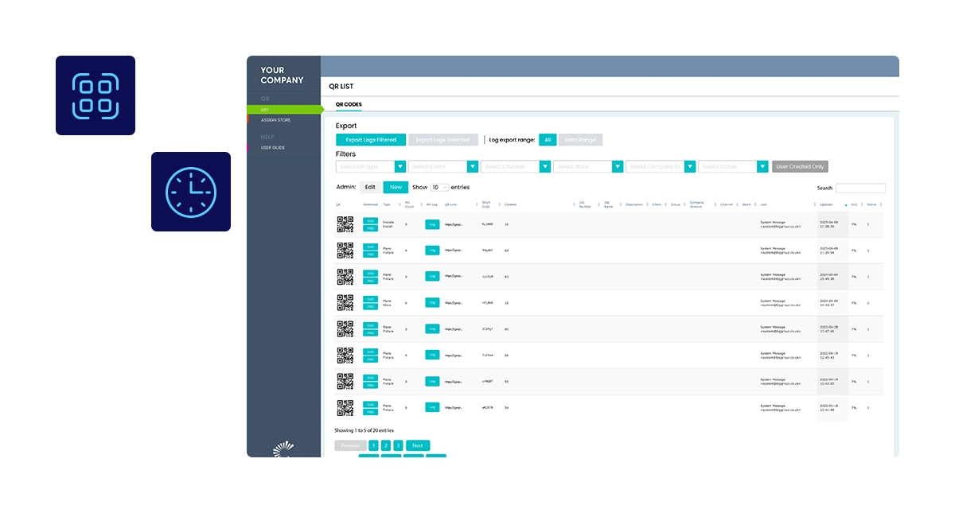Download SVG for the content 10 row
Viewport: 955px width, 513px height.
(370, 220)
